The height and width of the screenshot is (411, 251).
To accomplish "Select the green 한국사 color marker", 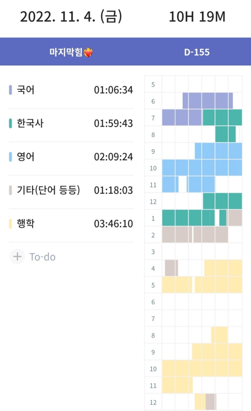I will 10,124.
